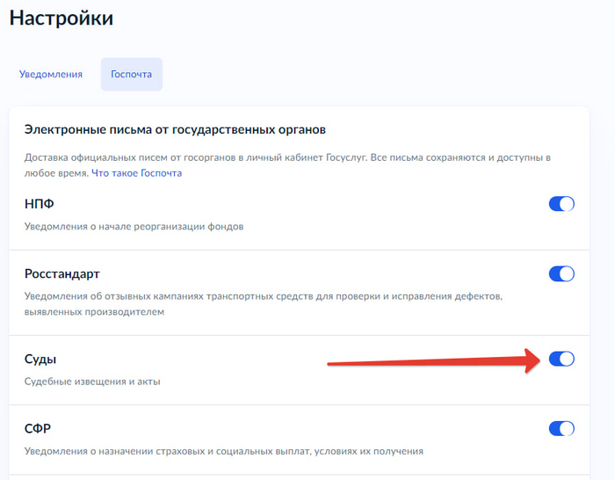Click the 'Росстандарт' row title

(x=62, y=273)
